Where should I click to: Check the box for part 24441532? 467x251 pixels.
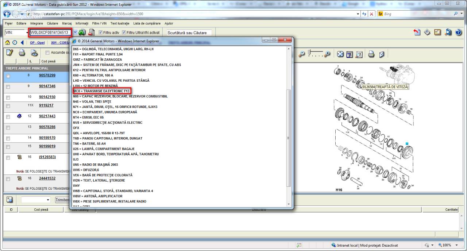pyautogui.click(x=8, y=179)
